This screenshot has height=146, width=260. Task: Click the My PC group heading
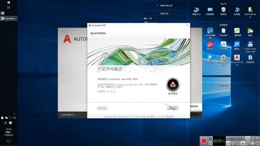coord(223,4)
